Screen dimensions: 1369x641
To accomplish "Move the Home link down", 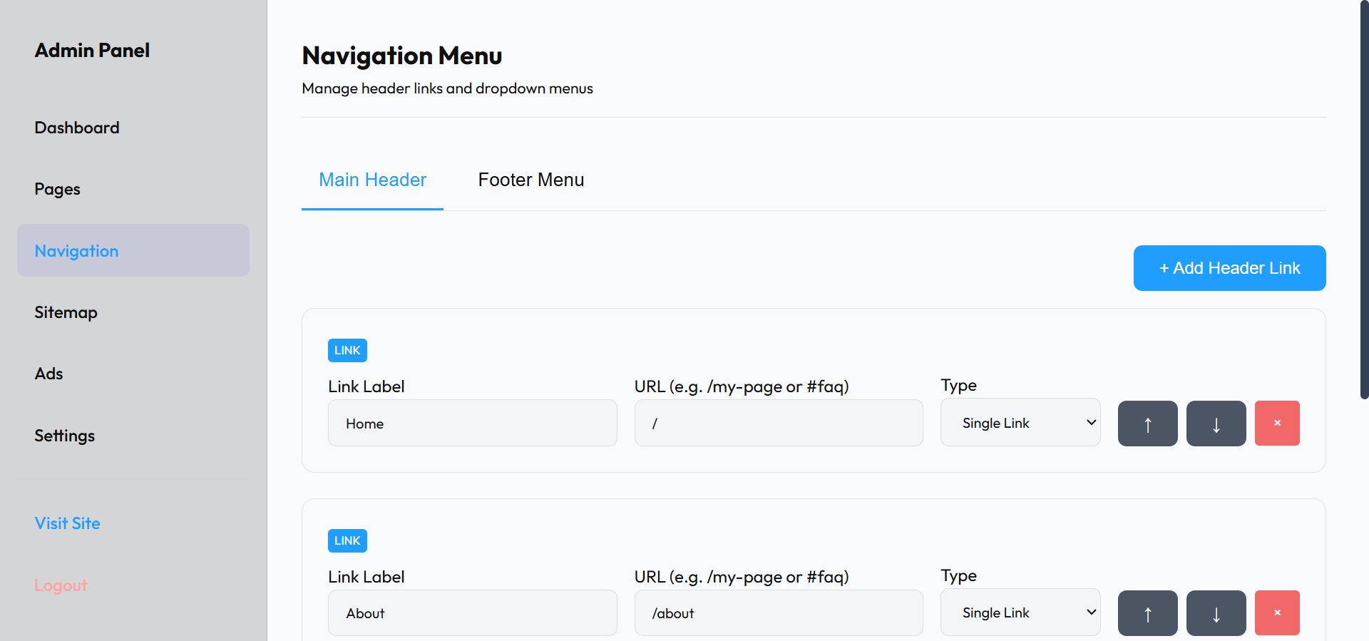I will click(1216, 424).
